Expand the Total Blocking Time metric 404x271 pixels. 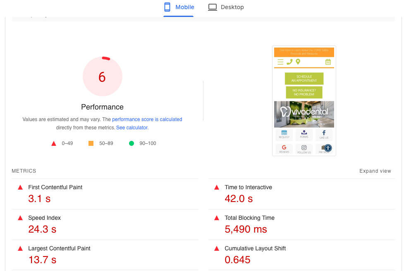point(301,225)
